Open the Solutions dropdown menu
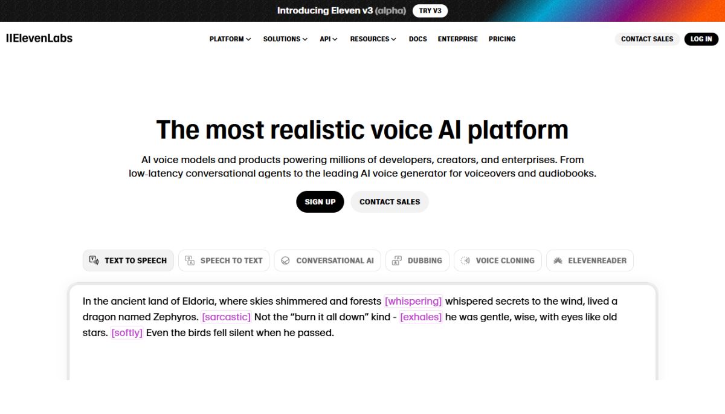This screenshot has width=725, height=414. [285, 39]
